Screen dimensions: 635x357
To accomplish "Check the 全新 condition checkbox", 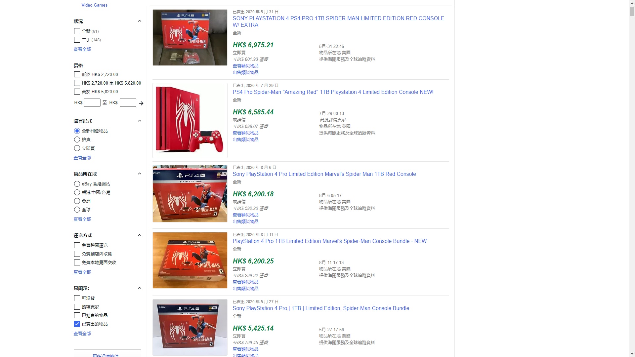I will (x=77, y=31).
